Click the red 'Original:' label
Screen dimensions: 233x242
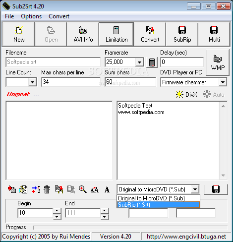click(18, 94)
